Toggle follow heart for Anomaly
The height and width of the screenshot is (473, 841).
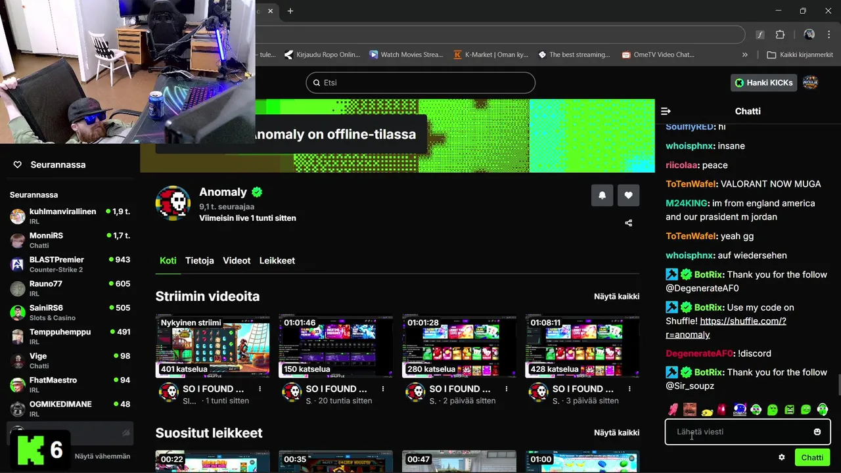point(628,195)
